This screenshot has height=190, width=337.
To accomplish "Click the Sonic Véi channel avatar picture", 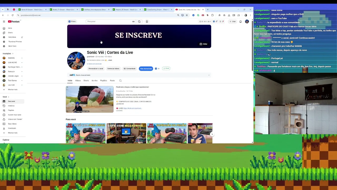I will (76, 60).
